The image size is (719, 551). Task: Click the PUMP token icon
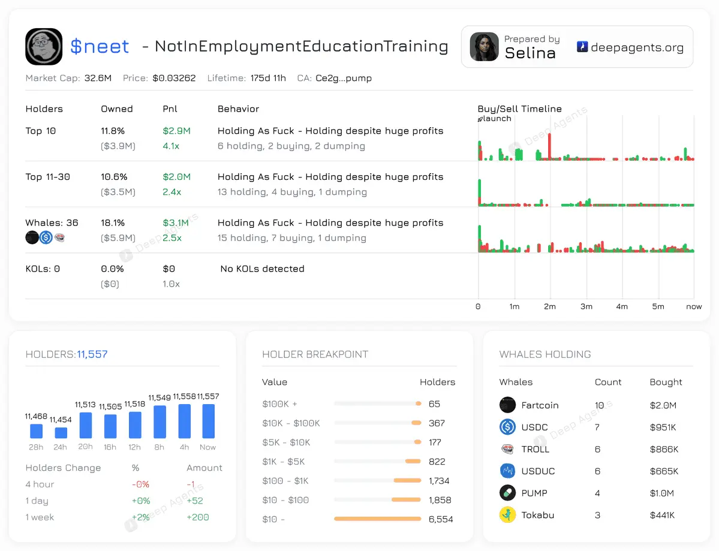[507, 493]
